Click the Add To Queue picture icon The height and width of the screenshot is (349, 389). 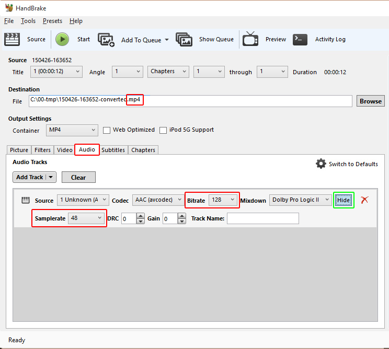coord(106,40)
